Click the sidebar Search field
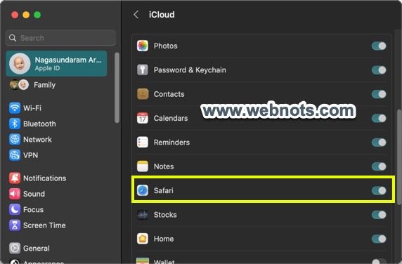 60,38
